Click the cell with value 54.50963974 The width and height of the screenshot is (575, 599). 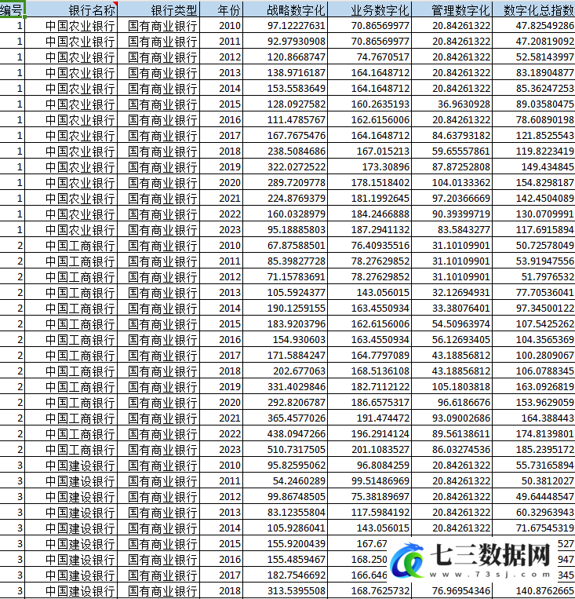(x=452, y=323)
